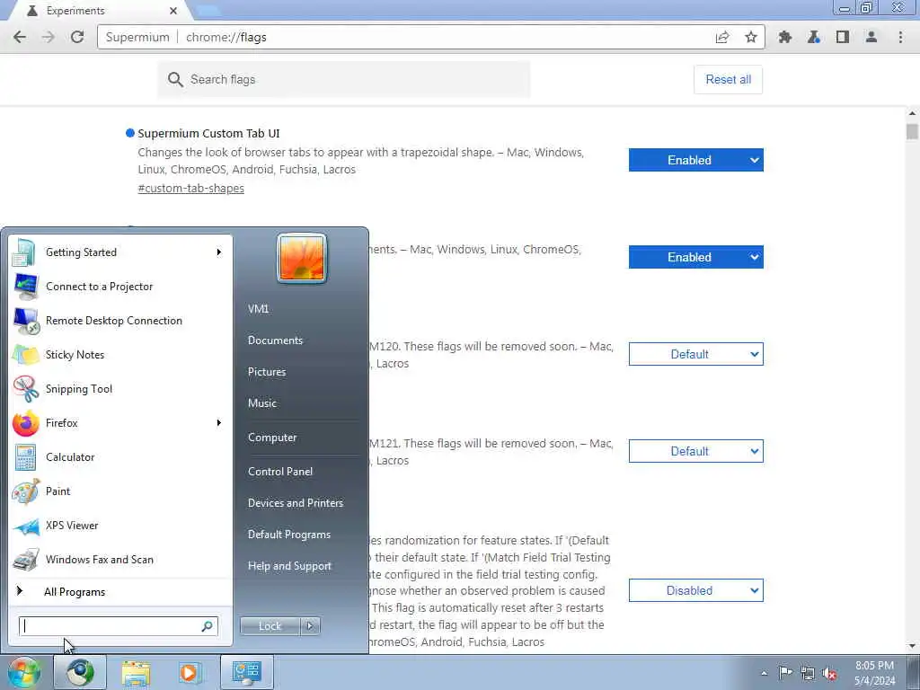The width and height of the screenshot is (920, 690).
Task: Open Music from the Start menu
Action: [x=262, y=403]
